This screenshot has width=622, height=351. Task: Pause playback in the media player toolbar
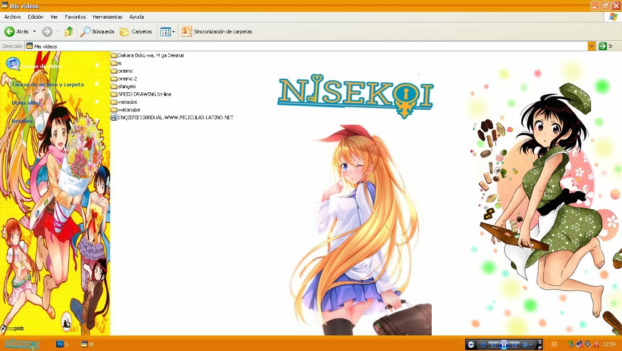[x=504, y=345]
